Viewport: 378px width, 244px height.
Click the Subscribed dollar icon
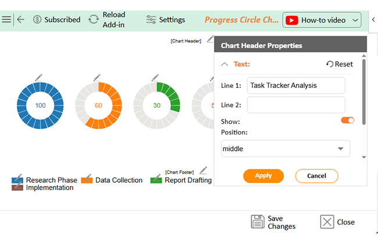[x=37, y=20]
